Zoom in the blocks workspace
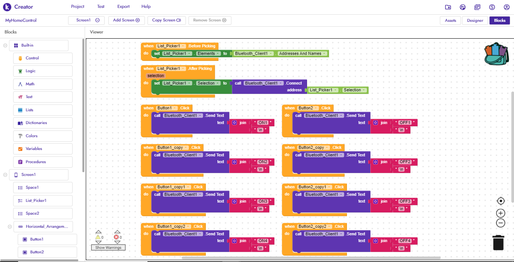The image size is (514, 262). 500,213
